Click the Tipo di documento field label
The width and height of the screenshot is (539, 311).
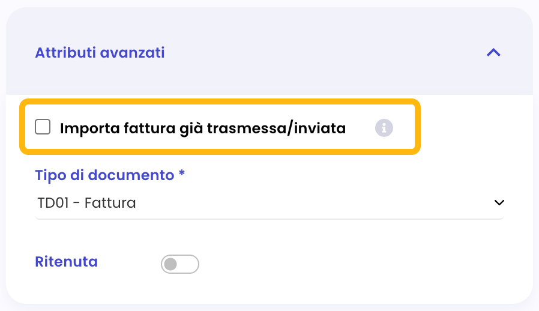click(x=104, y=175)
